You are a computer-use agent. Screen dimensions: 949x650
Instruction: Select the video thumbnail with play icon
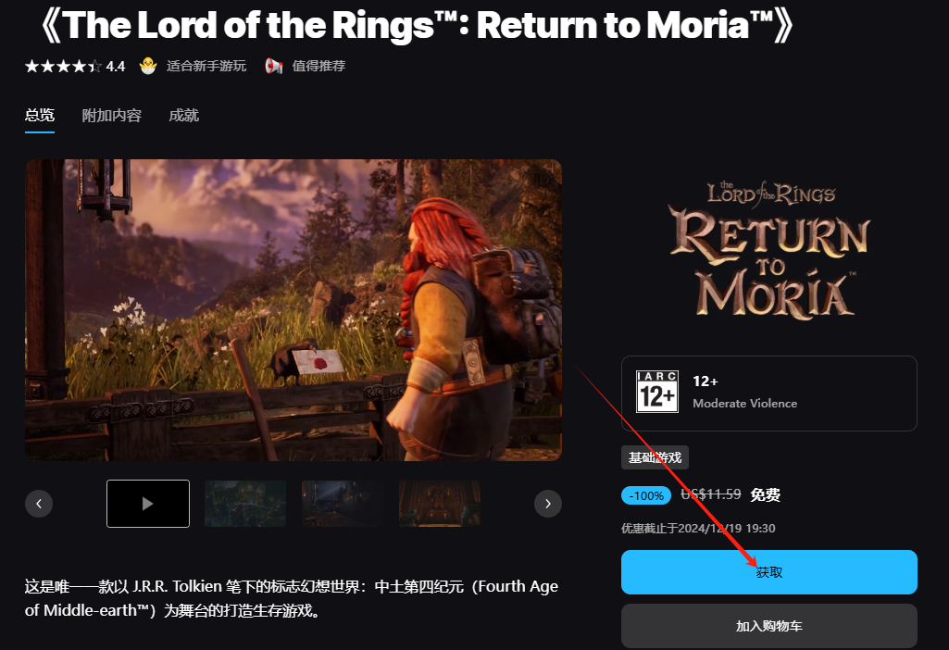click(148, 504)
